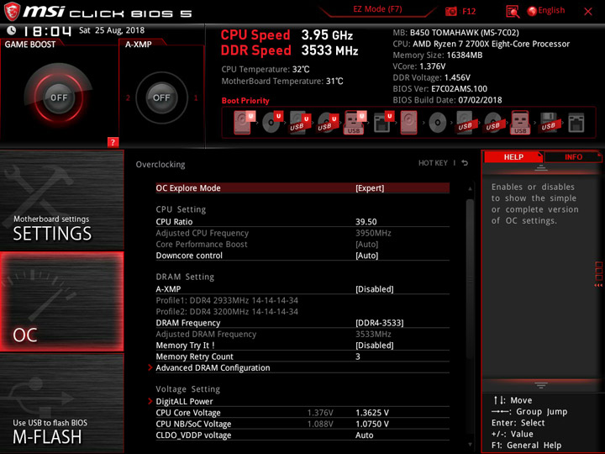
Task: Open the M-FLASH BIOS flash section
Action: tap(61, 404)
